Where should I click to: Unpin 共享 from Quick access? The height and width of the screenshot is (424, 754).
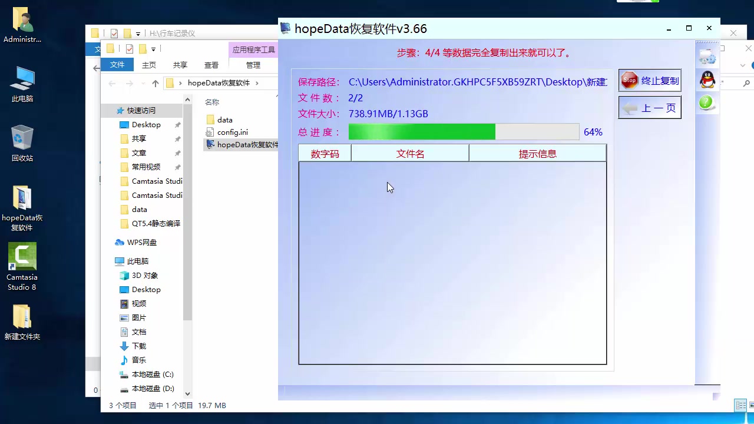[177, 138]
